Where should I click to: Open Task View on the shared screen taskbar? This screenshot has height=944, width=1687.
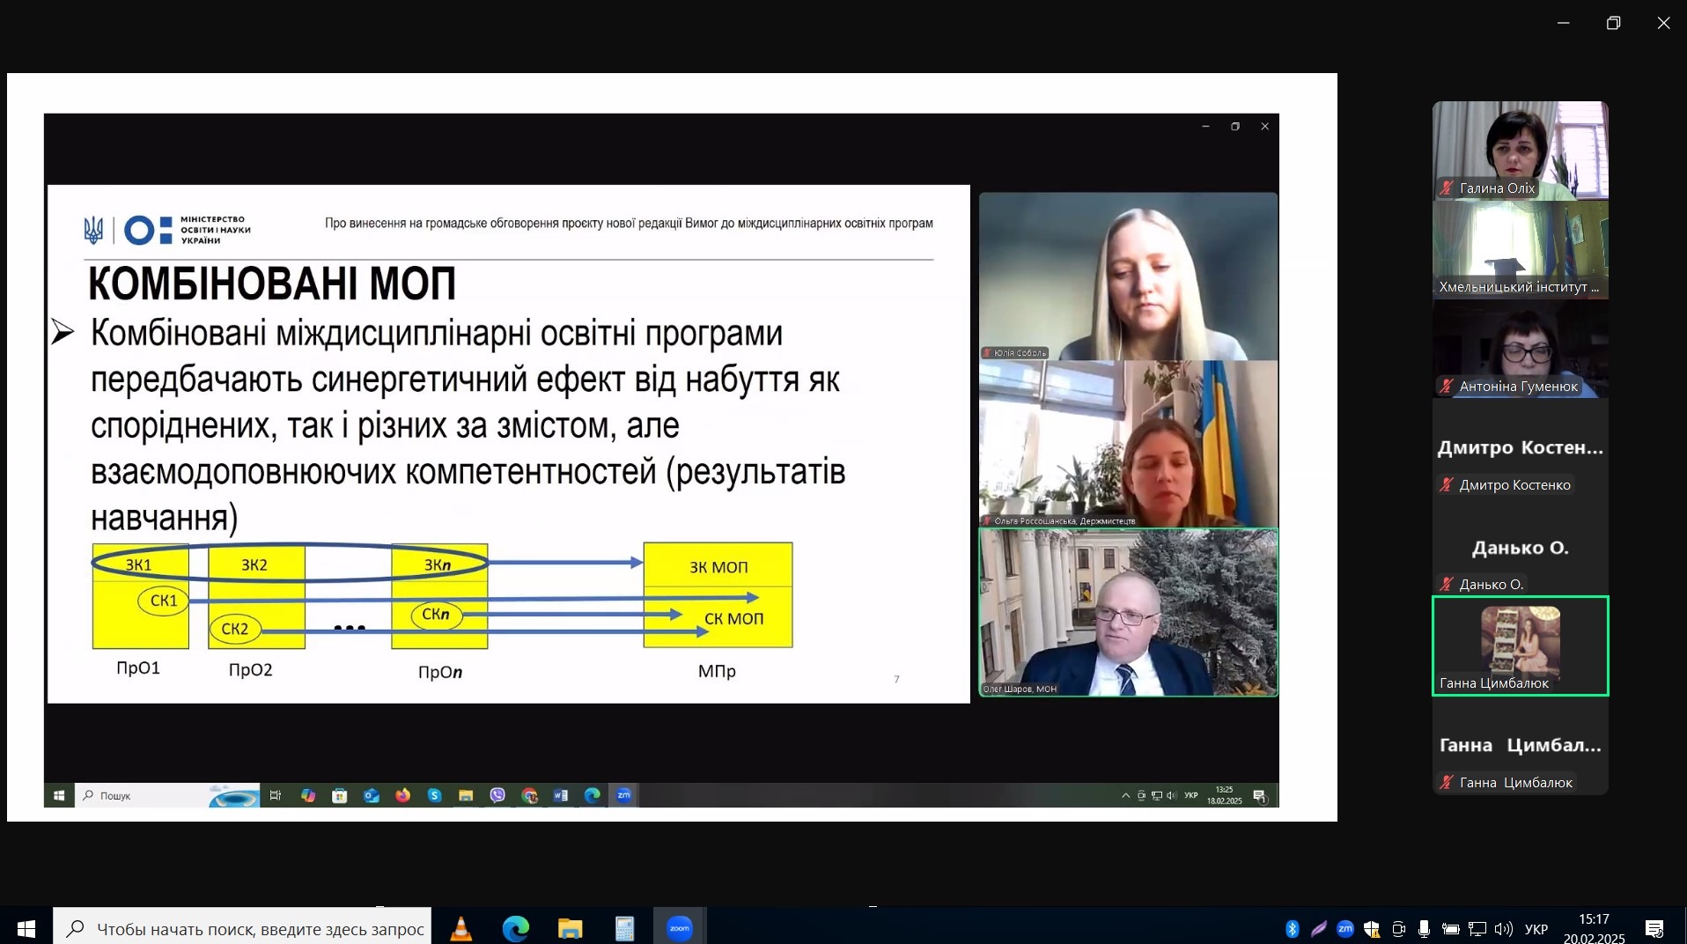pos(276,795)
